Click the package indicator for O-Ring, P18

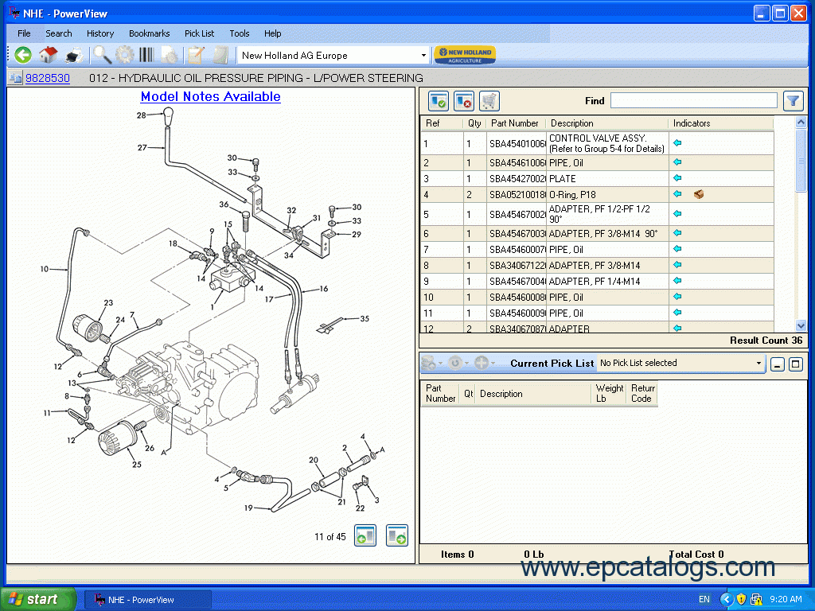[x=698, y=194]
